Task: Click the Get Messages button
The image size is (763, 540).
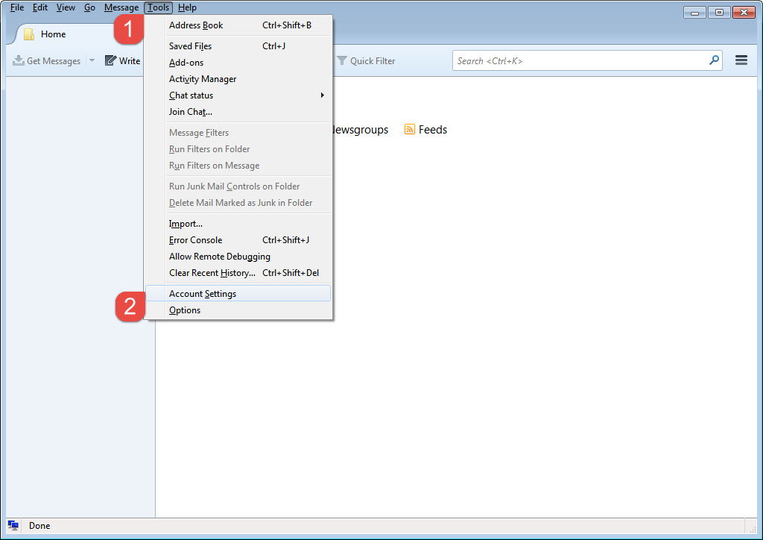Action: click(x=47, y=61)
